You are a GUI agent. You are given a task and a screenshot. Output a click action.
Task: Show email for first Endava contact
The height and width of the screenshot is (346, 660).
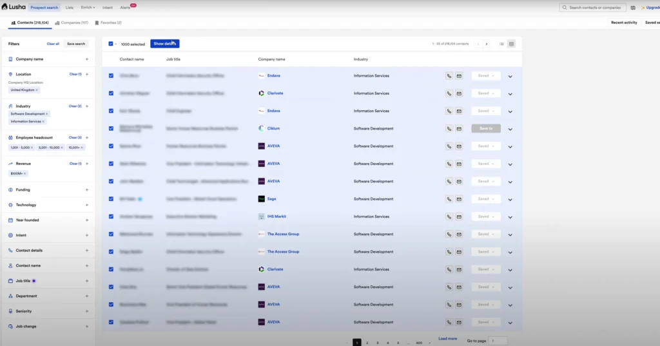[459, 76]
